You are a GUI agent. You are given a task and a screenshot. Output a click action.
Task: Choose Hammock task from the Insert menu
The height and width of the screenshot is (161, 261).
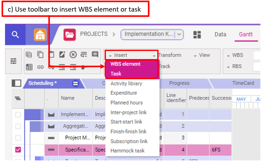(128, 151)
